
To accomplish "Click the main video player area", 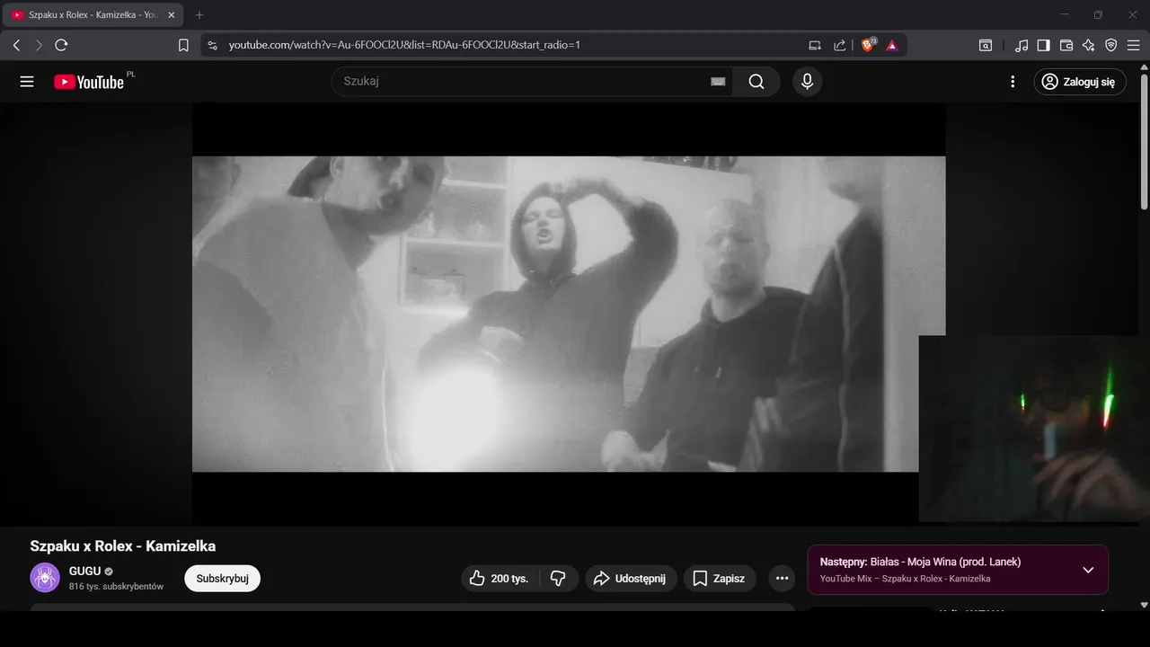I will click(x=569, y=314).
